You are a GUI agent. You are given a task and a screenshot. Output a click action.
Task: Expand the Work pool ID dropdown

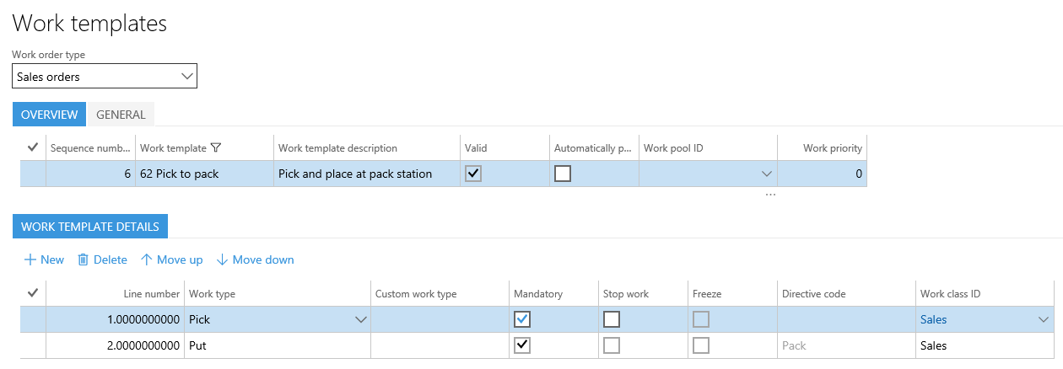point(766,174)
